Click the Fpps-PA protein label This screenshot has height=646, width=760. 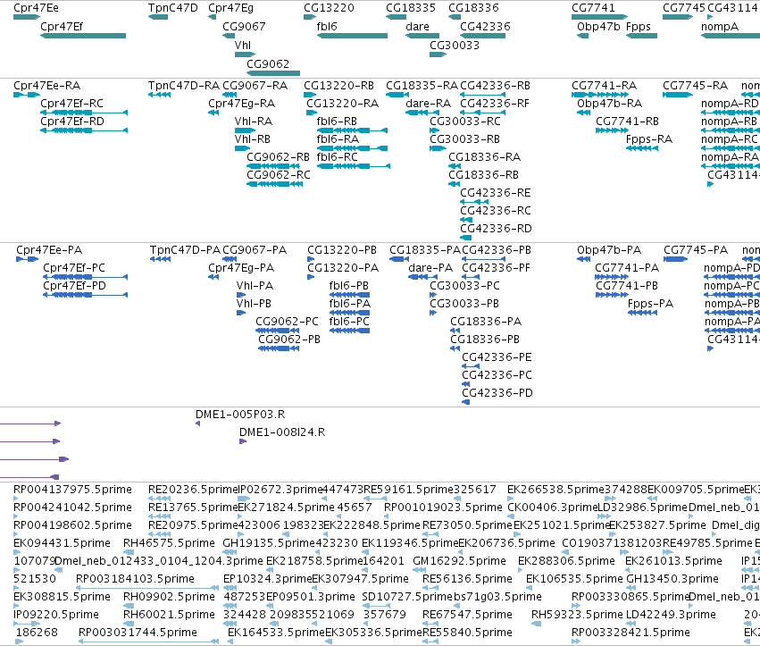pos(650,304)
